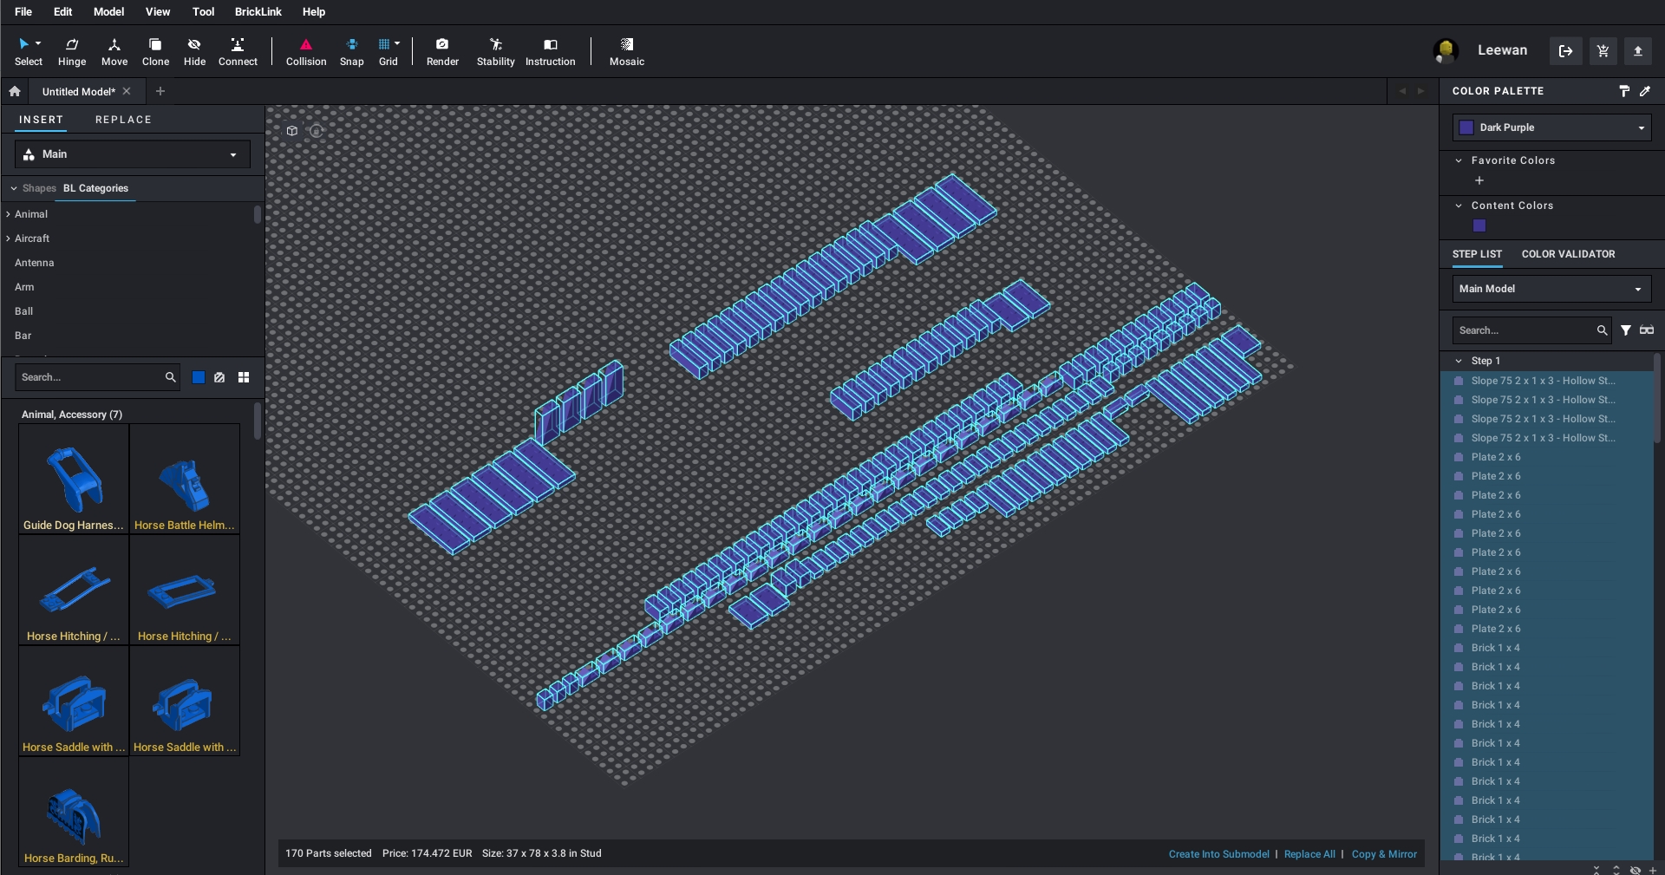Click Create Into Submodel link
1665x875 pixels.
tap(1218, 854)
